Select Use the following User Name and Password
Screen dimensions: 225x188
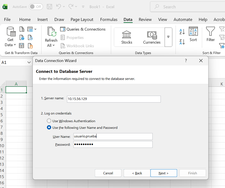(x=49, y=128)
